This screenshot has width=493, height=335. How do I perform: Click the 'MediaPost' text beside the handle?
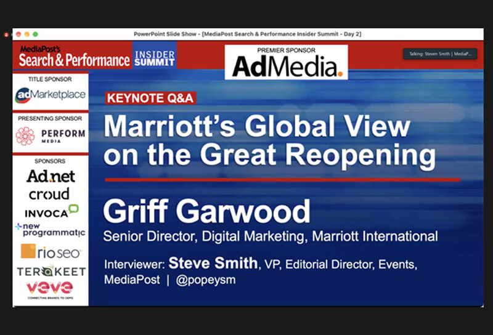[132, 280]
